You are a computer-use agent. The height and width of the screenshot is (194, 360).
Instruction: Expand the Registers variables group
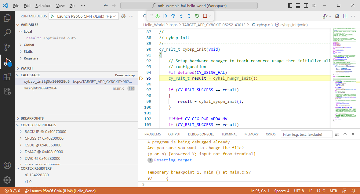[31, 58]
